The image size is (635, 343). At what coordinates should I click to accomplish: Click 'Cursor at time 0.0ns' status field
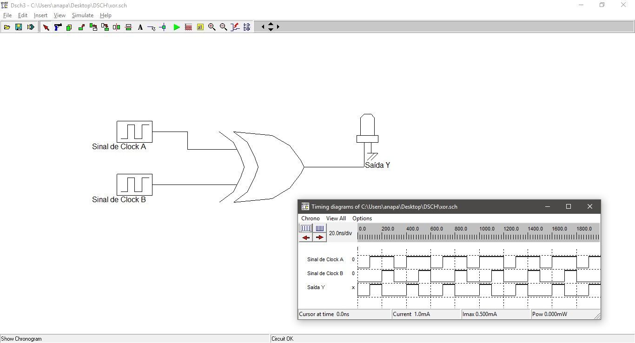345,314
